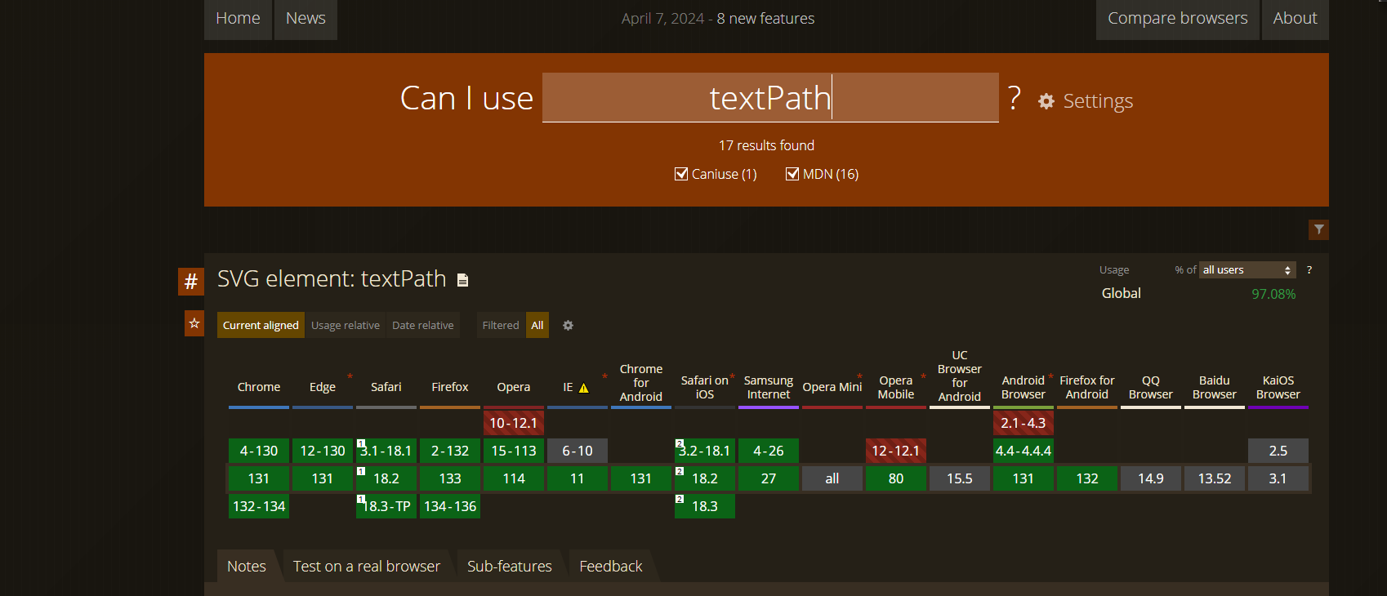The image size is (1387, 596).
Task: Click the Opera 15-113 support cell
Action: pos(514,451)
